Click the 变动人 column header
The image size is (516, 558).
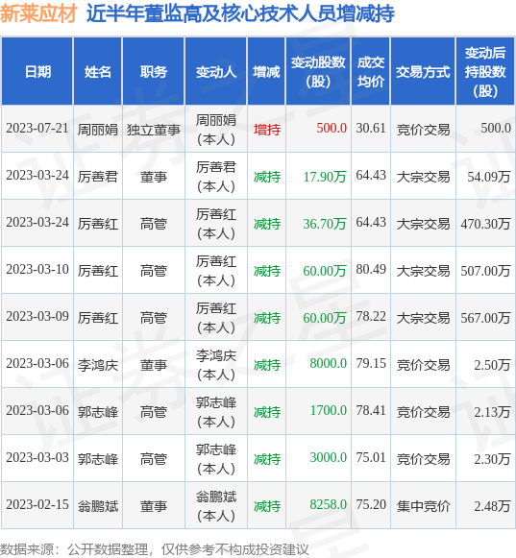(x=216, y=72)
